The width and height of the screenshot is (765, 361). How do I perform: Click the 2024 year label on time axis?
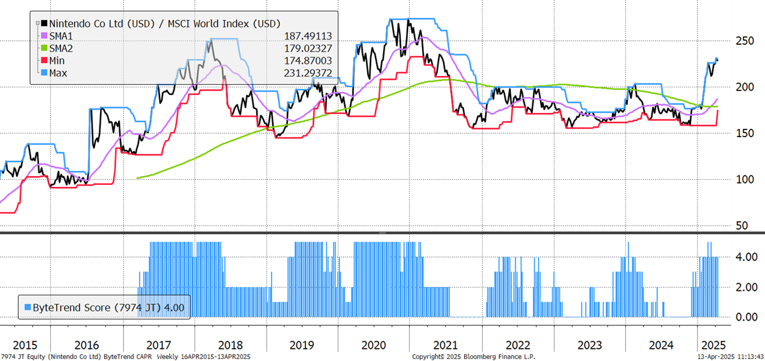click(x=660, y=345)
